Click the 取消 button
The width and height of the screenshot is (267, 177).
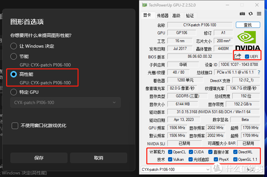99,158
